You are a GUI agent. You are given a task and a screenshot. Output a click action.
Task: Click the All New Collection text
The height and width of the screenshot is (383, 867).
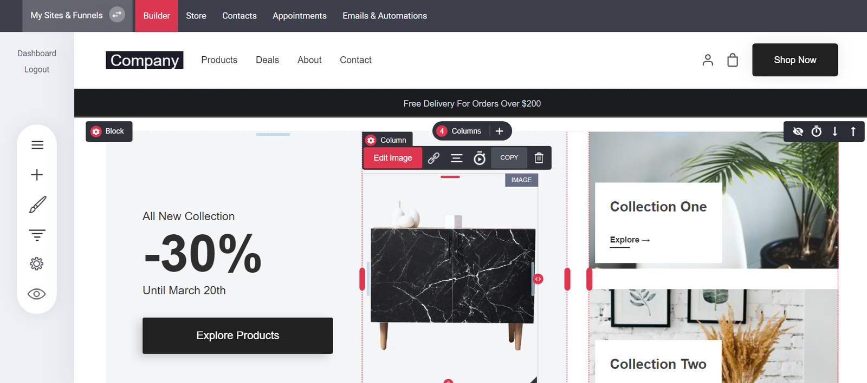pyautogui.click(x=189, y=216)
